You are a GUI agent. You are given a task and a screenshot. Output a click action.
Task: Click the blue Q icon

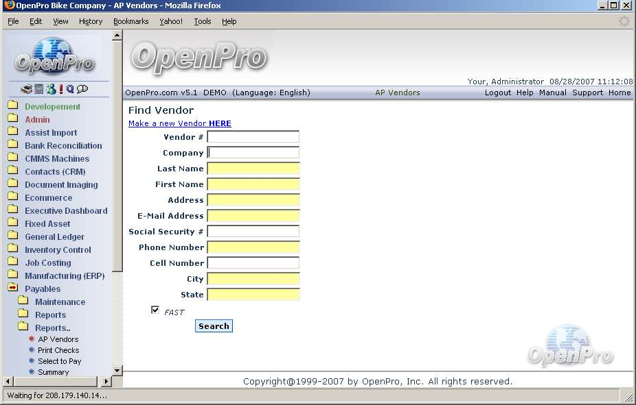click(70, 89)
